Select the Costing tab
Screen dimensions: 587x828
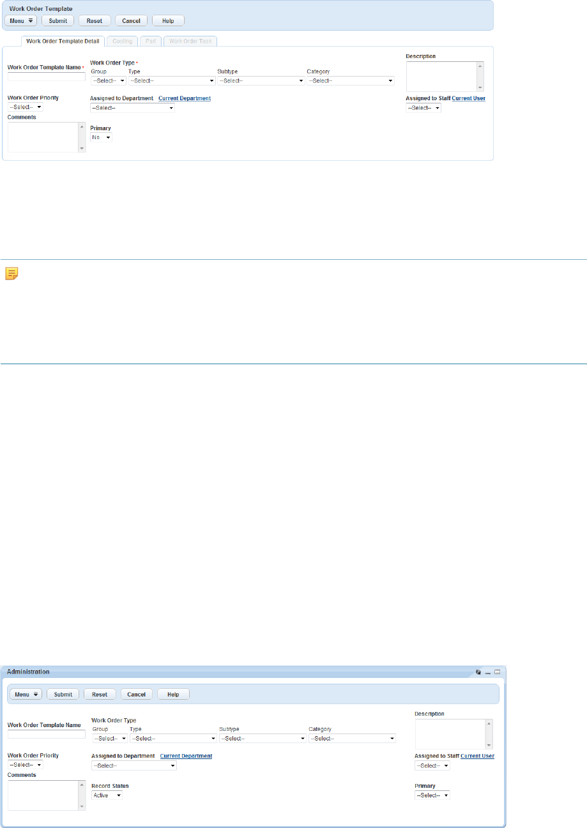pyautogui.click(x=122, y=41)
